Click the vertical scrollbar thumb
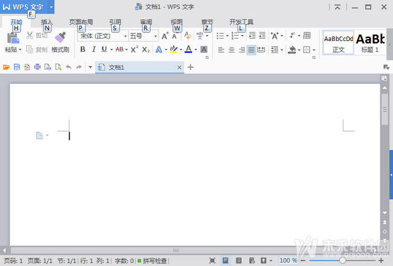The image size is (393, 266). [x=385, y=109]
